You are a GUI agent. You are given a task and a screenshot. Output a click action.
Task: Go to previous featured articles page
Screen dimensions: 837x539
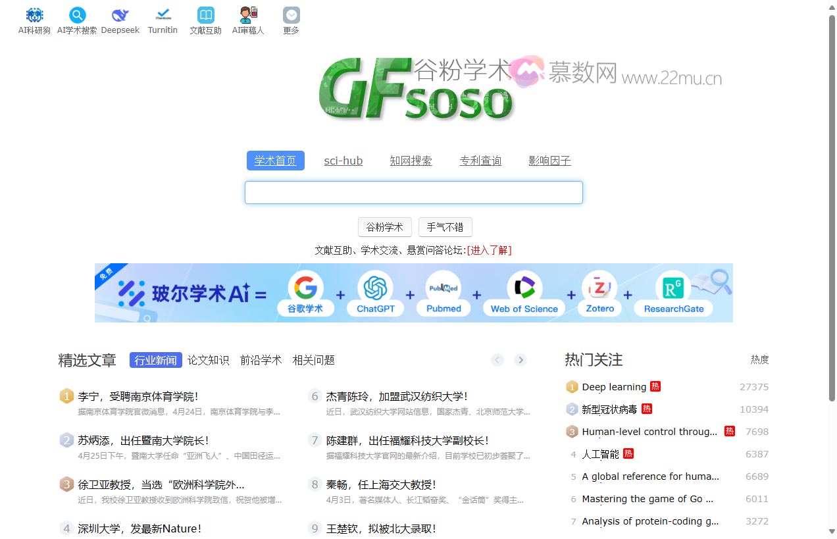(497, 359)
